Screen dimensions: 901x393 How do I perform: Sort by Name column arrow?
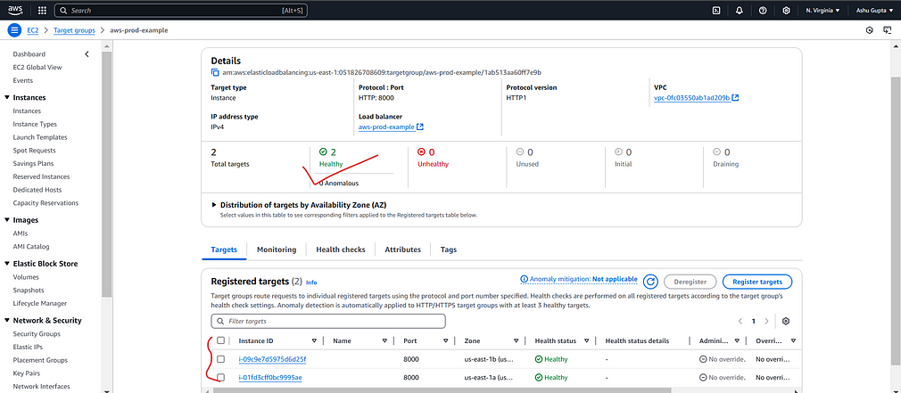point(385,340)
